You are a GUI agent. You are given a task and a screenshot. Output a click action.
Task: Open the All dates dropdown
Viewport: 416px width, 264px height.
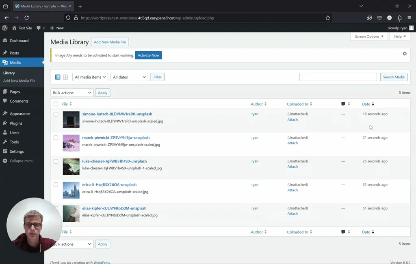129,77
